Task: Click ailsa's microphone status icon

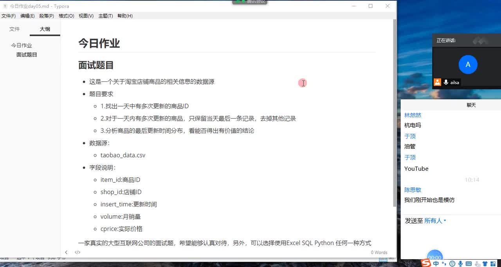Action: [446, 83]
